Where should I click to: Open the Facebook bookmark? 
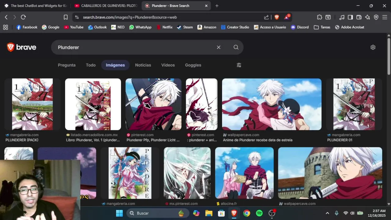point(27,27)
